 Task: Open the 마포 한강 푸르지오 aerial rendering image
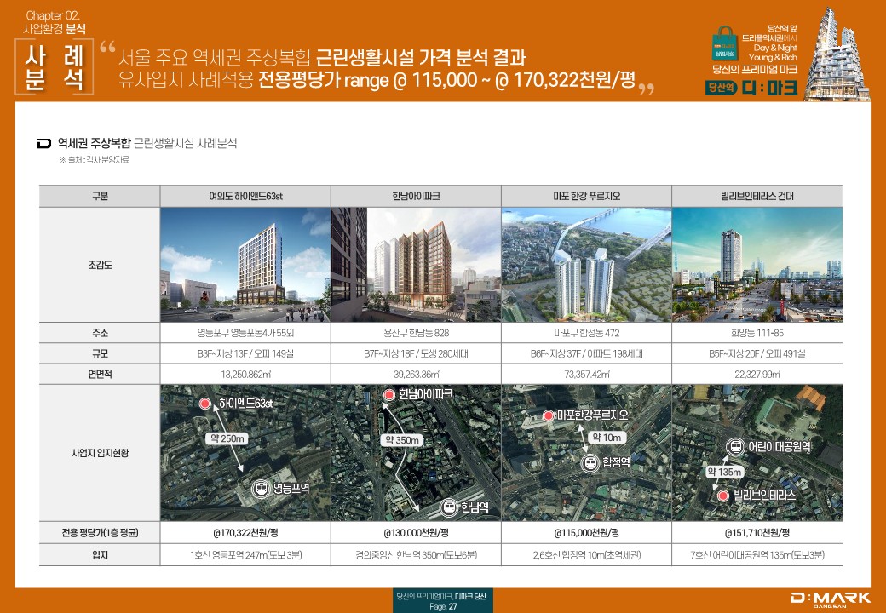586,265
